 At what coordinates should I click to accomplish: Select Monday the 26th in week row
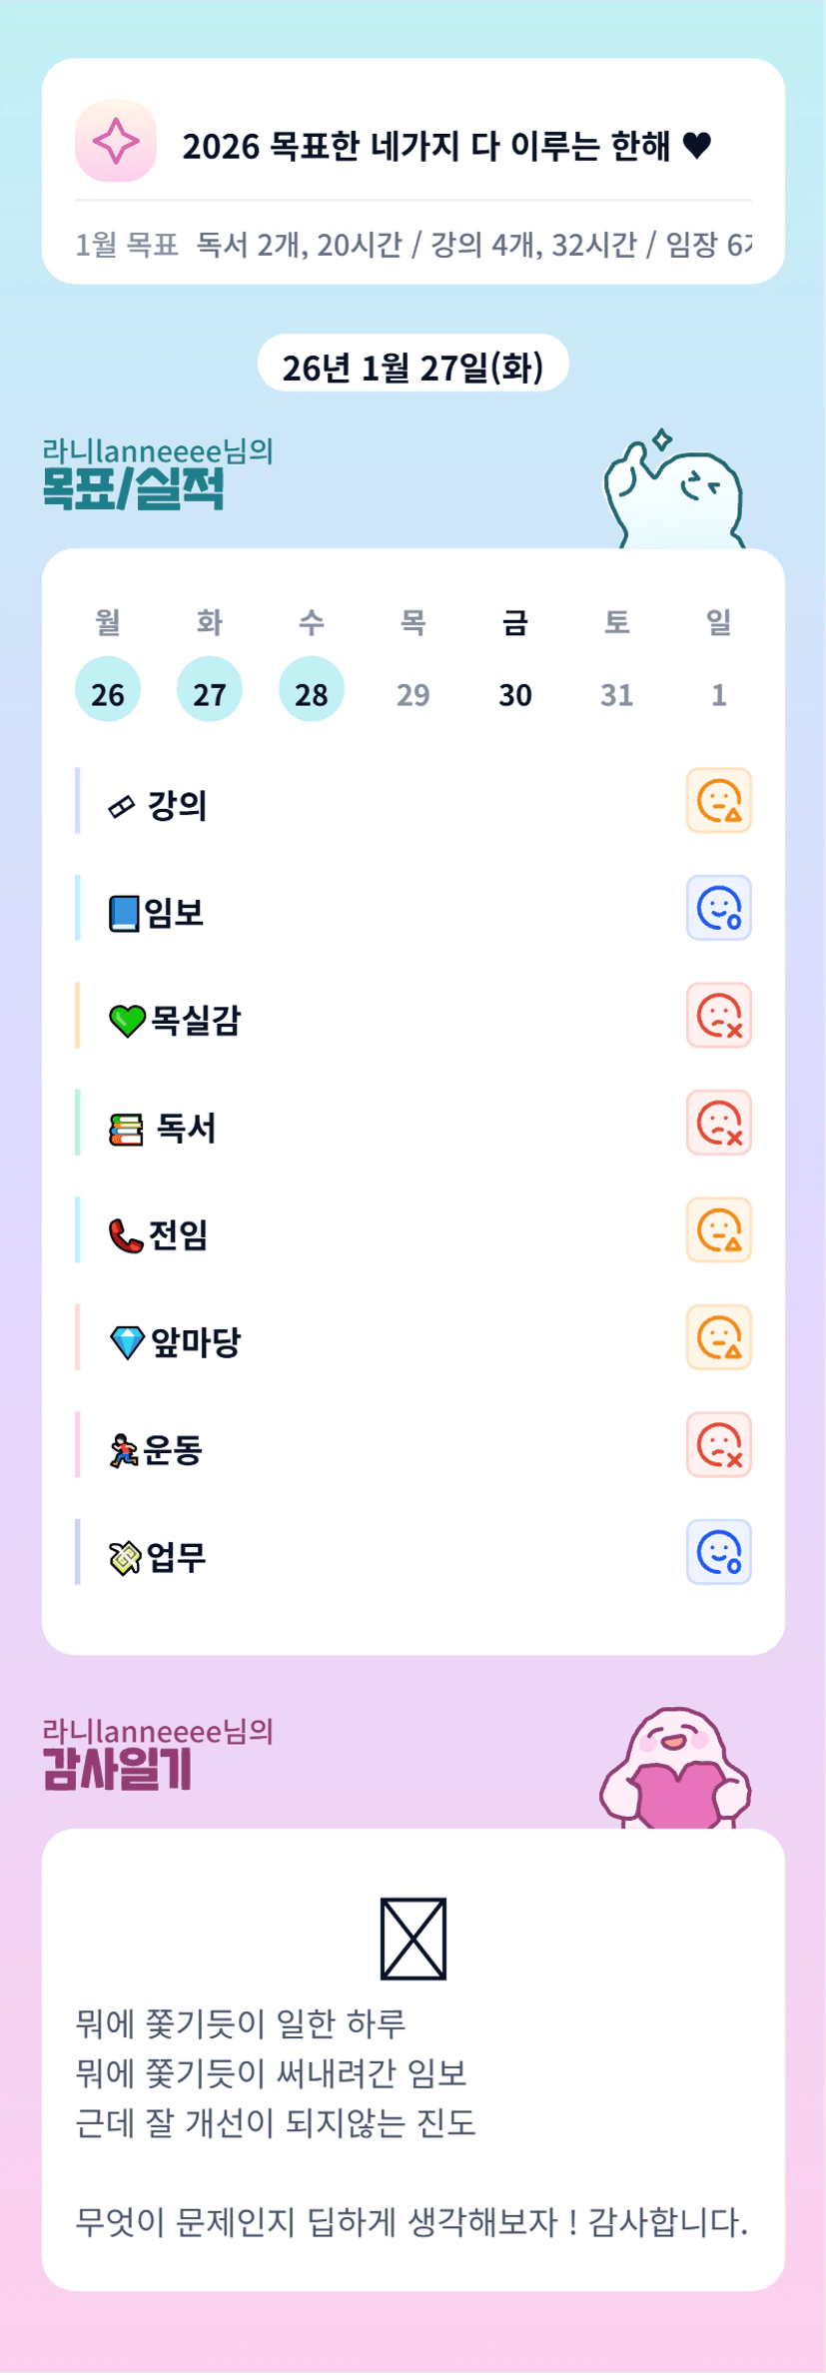(108, 690)
